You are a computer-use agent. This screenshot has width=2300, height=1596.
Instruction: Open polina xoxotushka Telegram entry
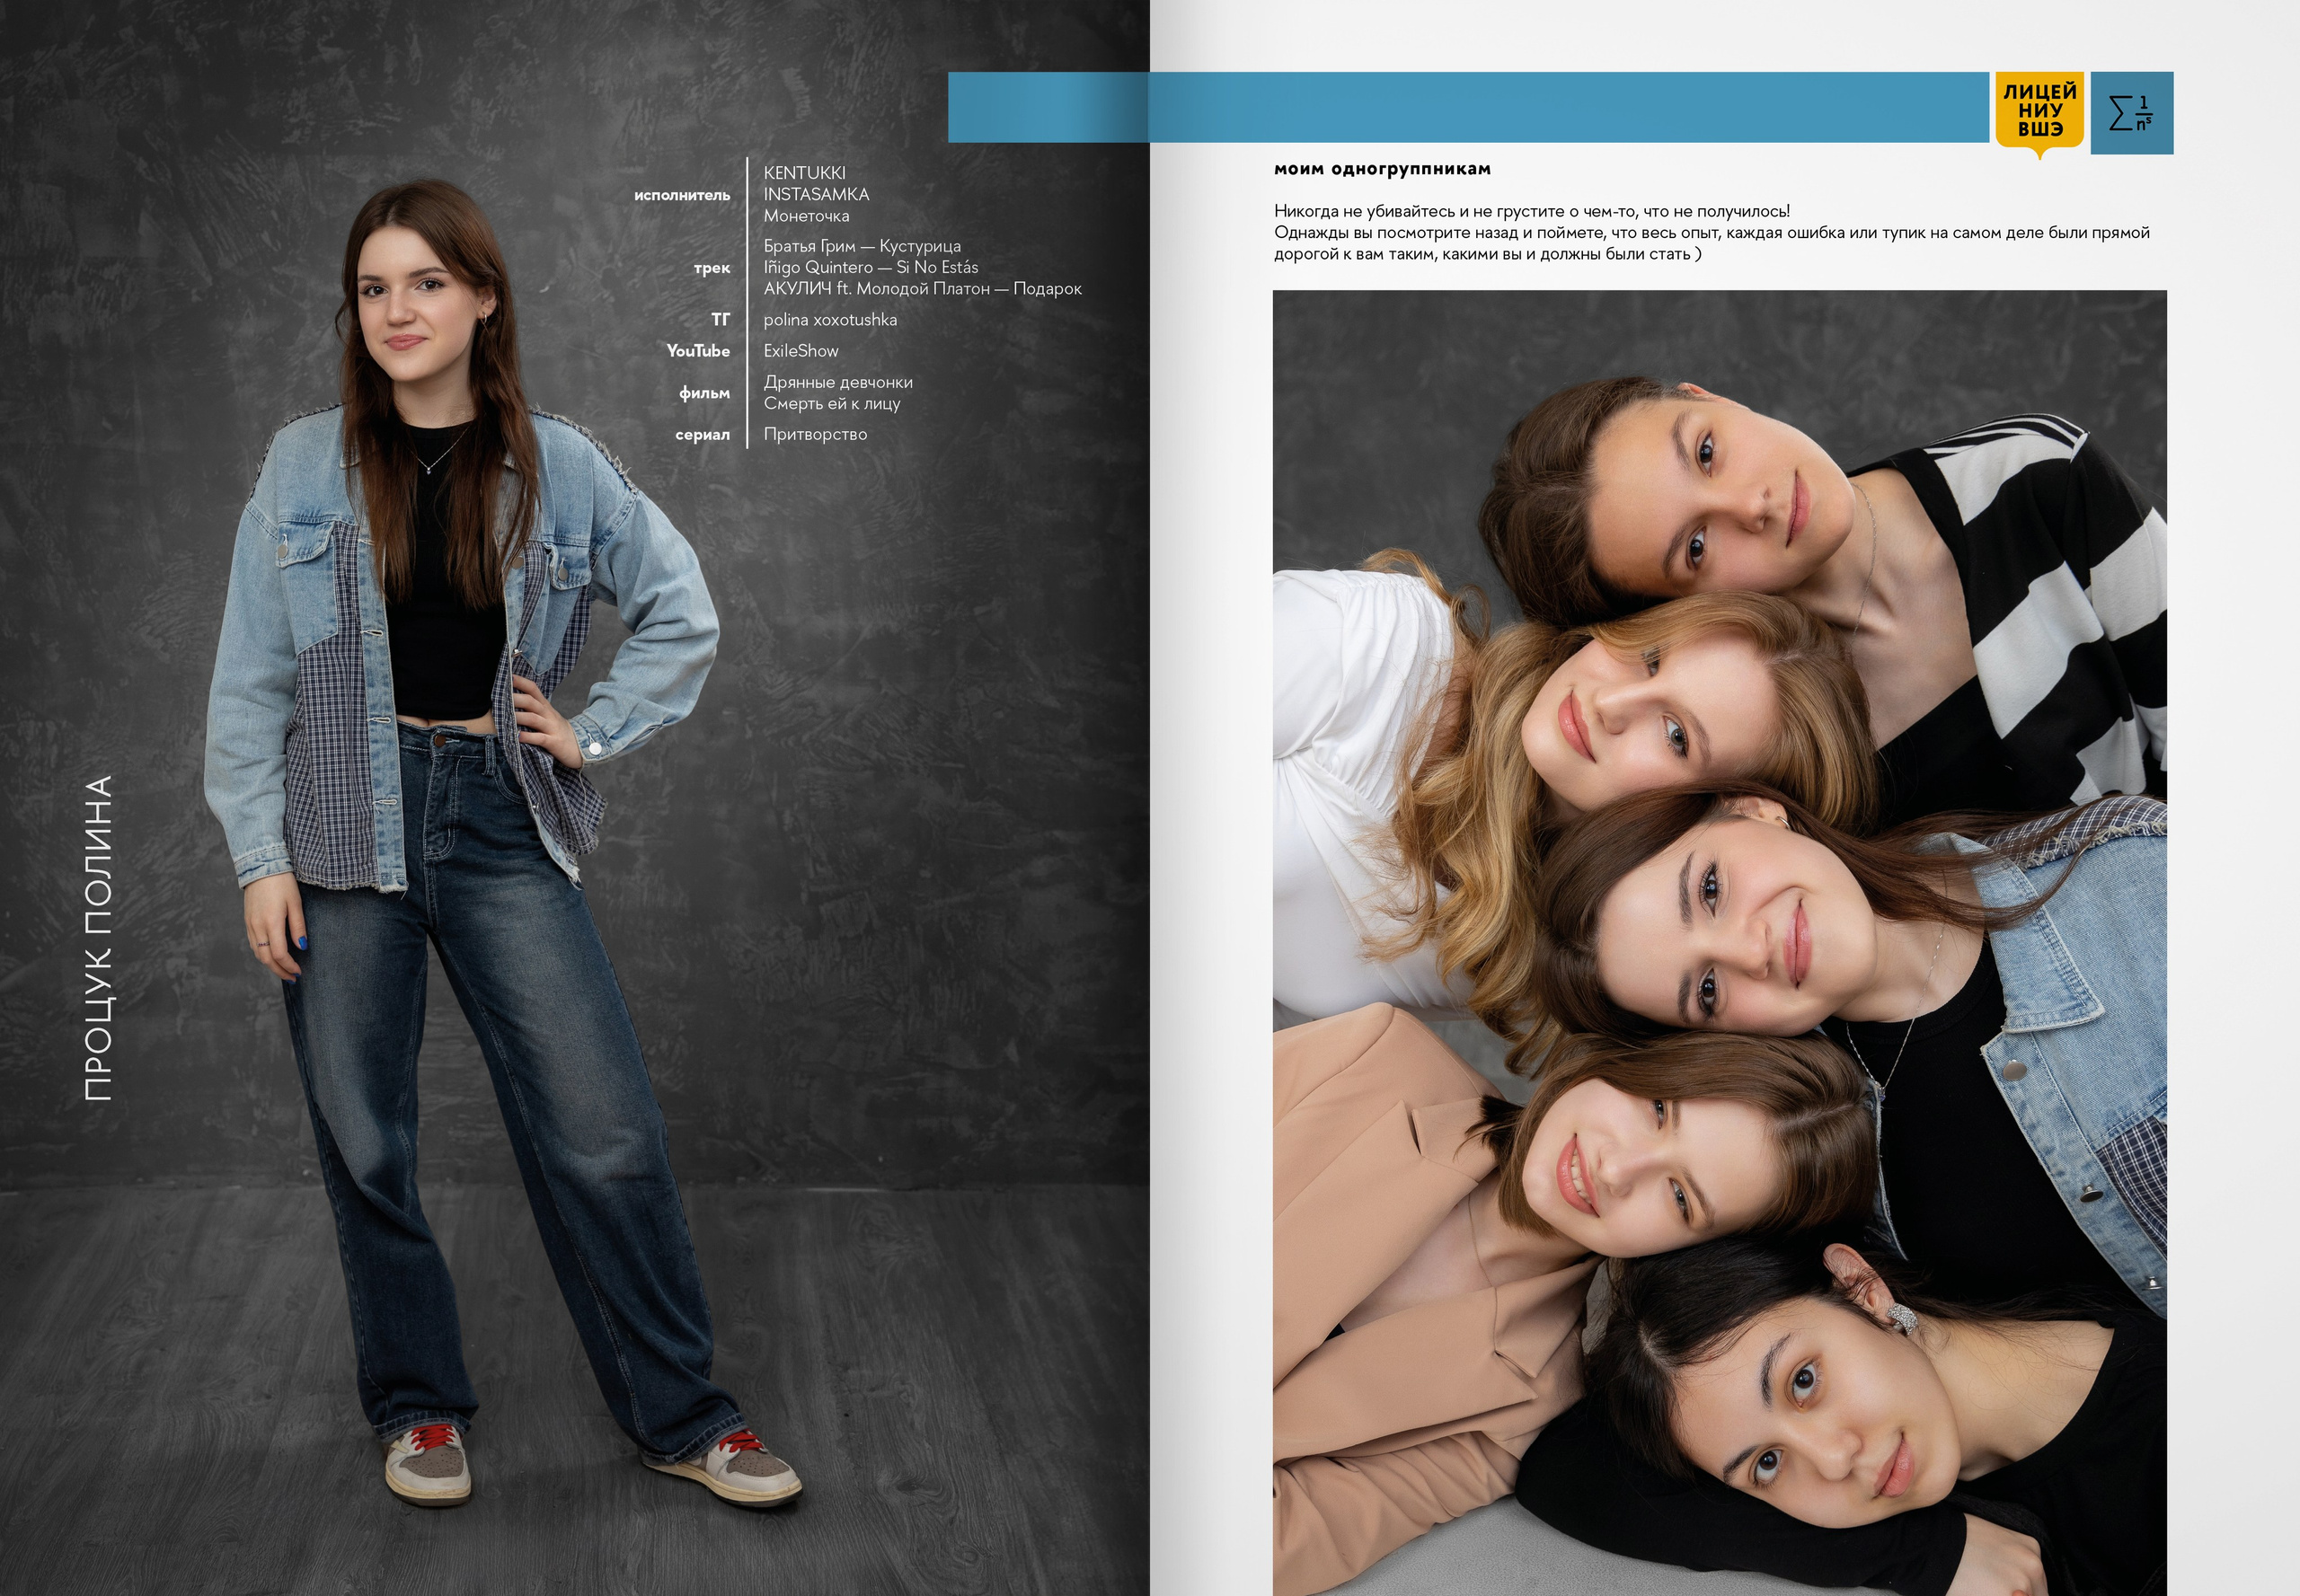pyautogui.click(x=829, y=320)
